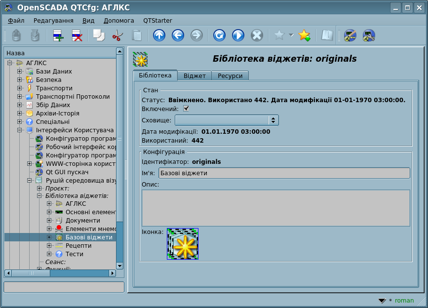Toggle the Включений checkbox
428x308 pixels.
pos(186,109)
